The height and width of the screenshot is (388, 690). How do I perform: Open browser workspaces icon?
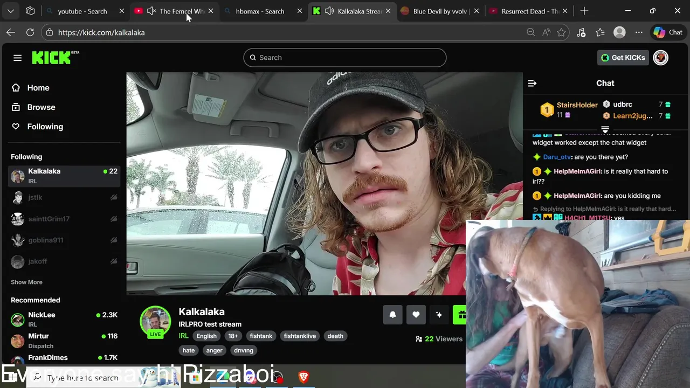[30, 11]
